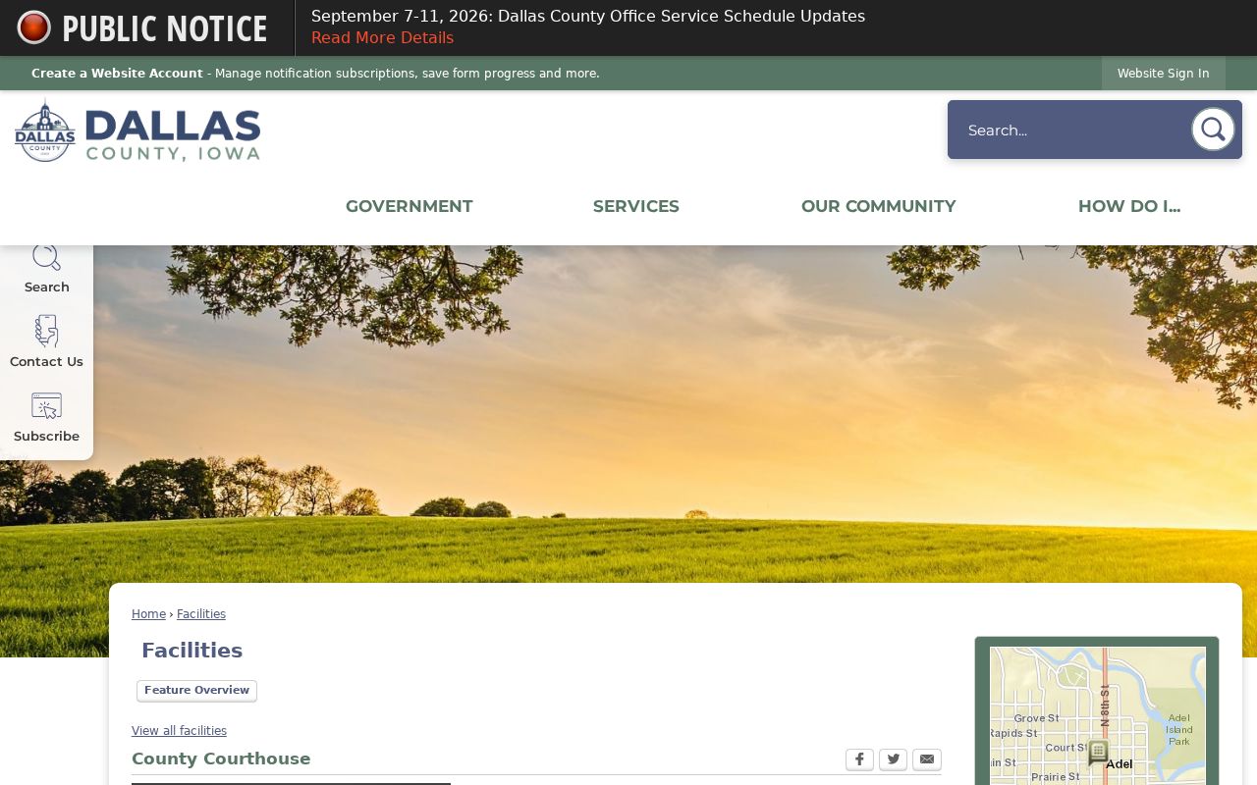The image size is (1257, 785).
Task: Click Read More Details link
Action: coord(382,38)
